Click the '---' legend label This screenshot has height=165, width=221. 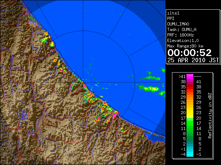click(x=198, y=77)
